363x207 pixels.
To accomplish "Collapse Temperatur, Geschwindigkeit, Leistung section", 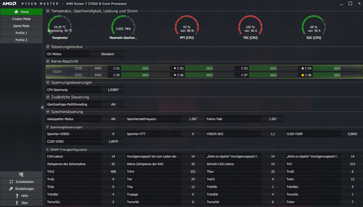I will [48, 11].
